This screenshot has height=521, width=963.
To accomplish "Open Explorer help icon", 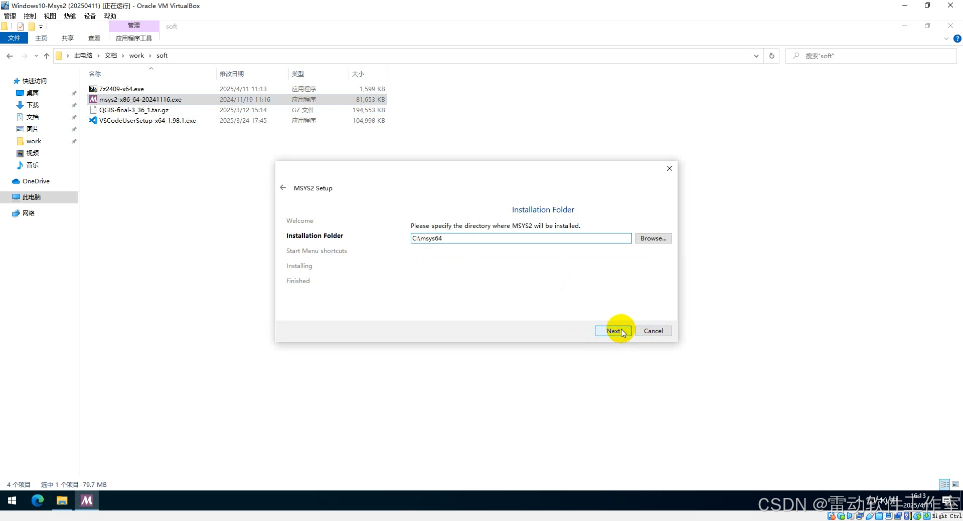I will click(x=957, y=39).
